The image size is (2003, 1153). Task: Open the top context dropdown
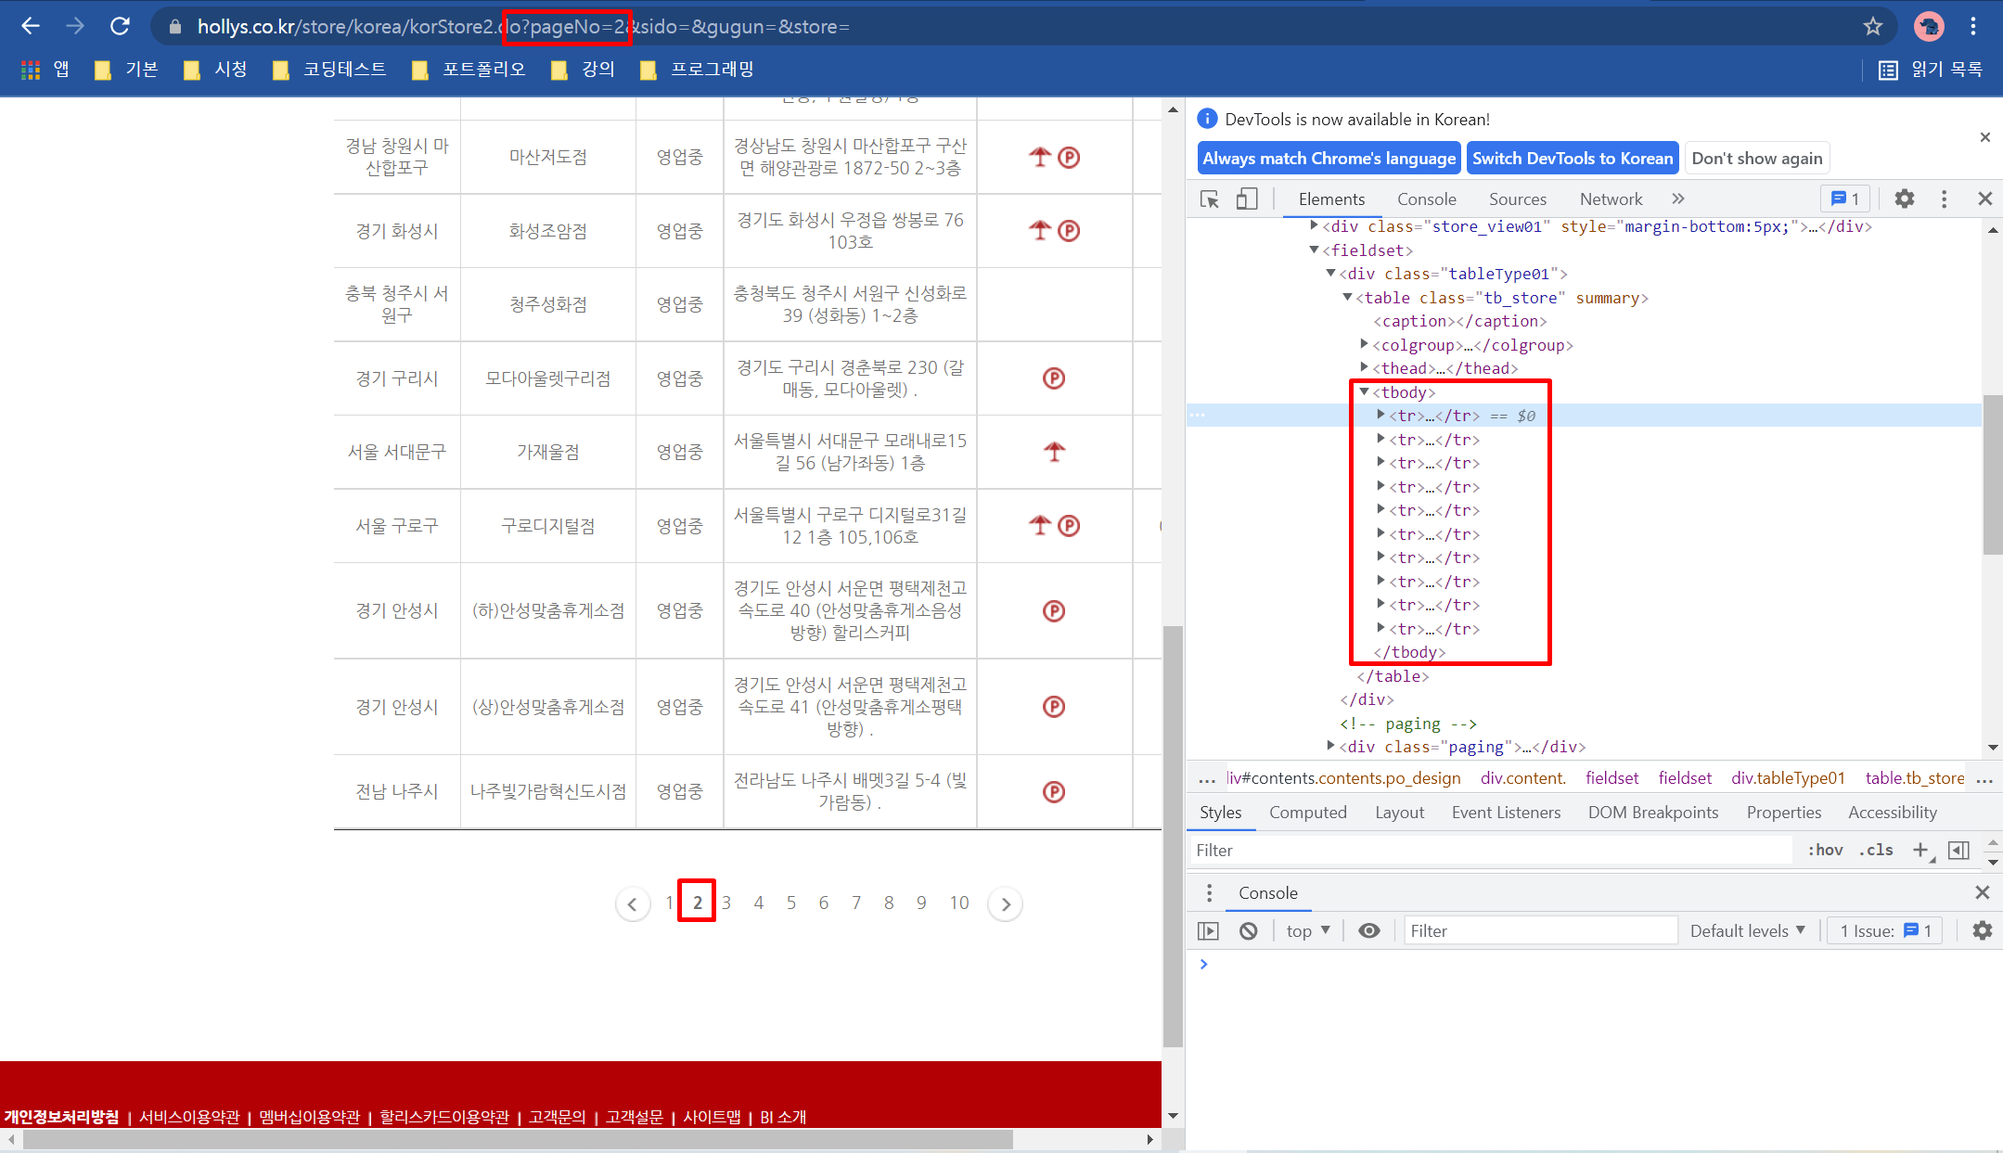click(1308, 930)
